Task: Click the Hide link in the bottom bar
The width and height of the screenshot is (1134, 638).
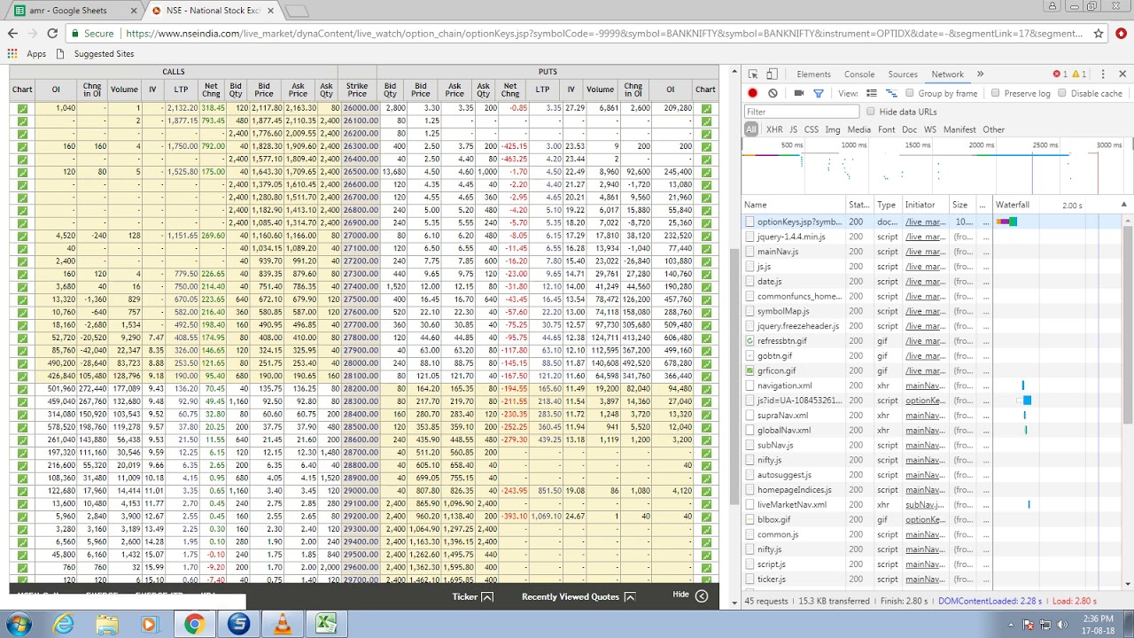Action: pyautogui.click(x=680, y=595)
